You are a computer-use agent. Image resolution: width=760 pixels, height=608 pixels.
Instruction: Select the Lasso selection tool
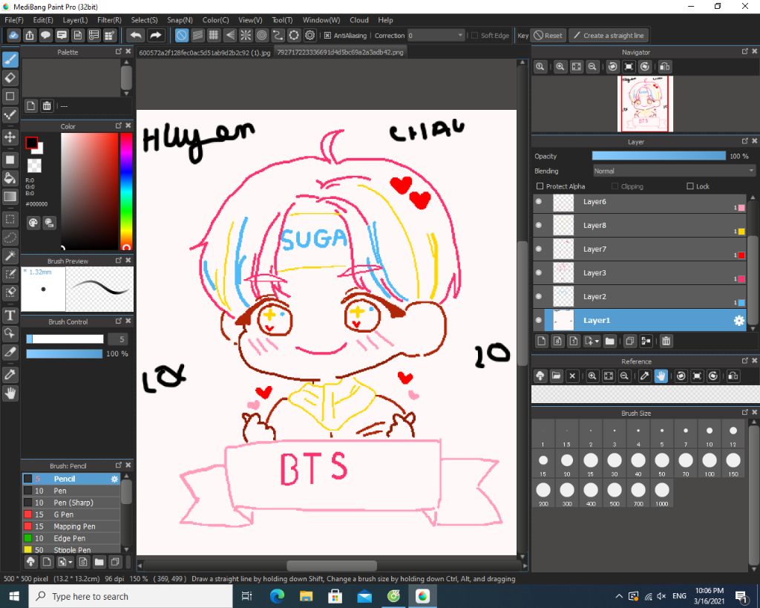10,237
